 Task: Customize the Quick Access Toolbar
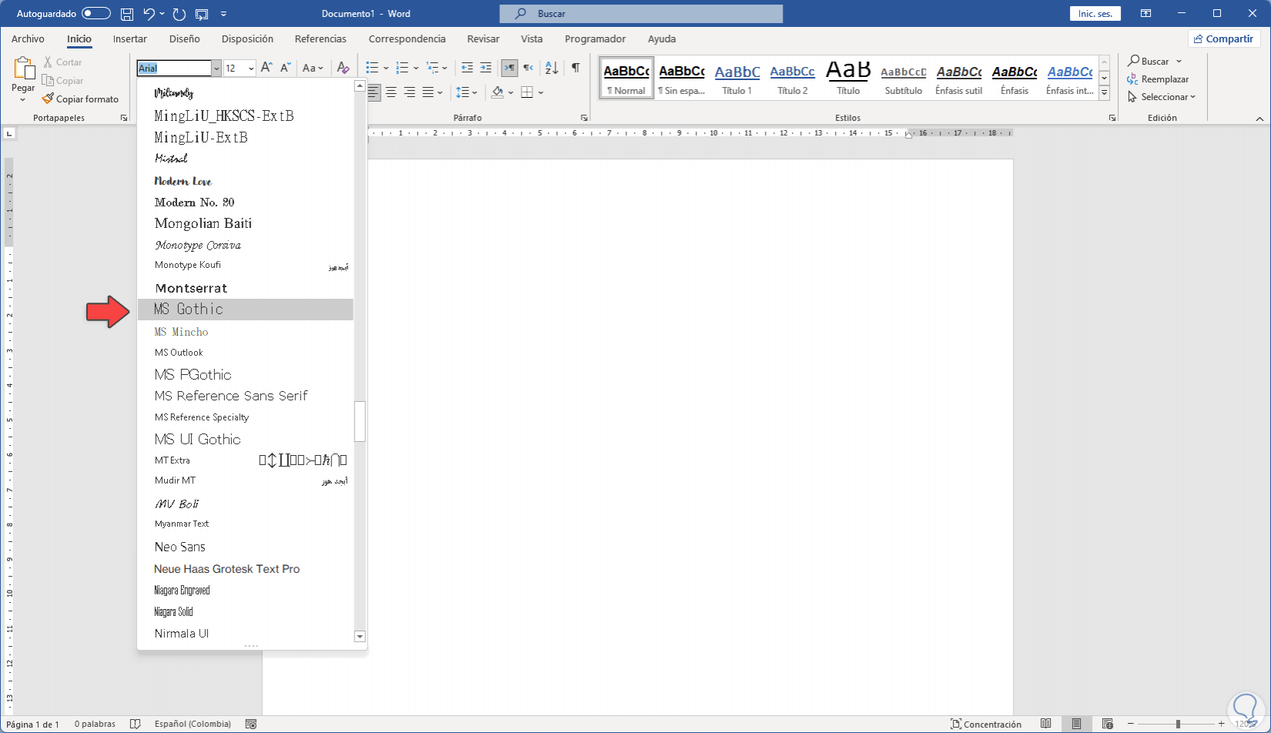(223, 14)
